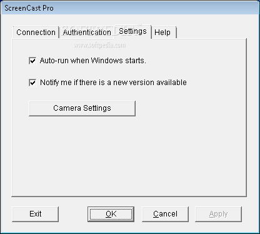Open the Authentication tab
Viewport: 260px width, 234px height.
tap(87, 33)
